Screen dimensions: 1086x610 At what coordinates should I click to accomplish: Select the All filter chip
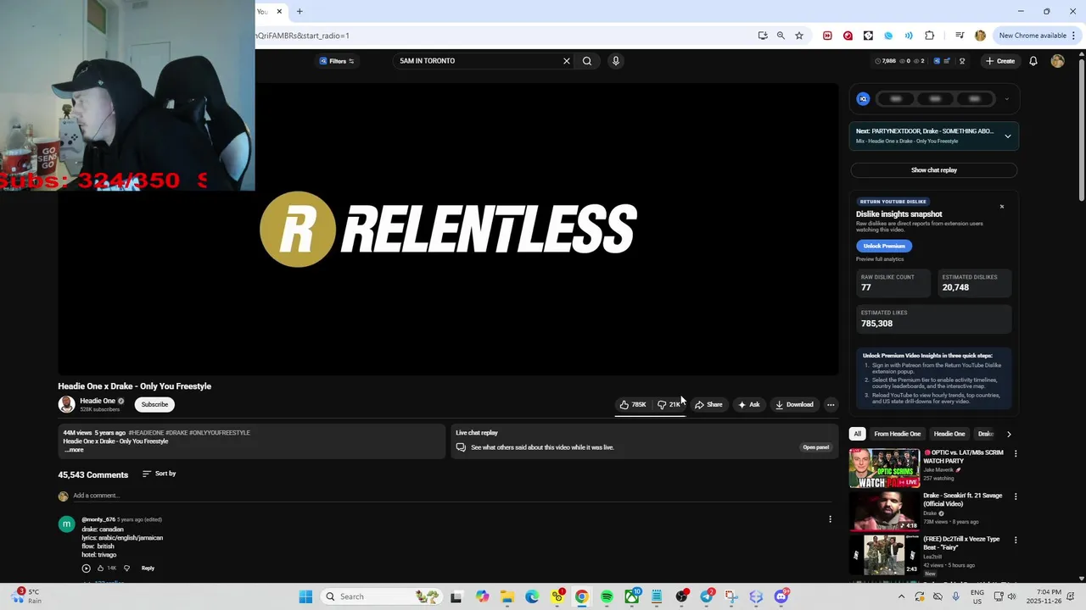click(x=857, y=434)
